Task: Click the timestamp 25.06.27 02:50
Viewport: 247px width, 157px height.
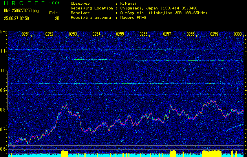Action: click(x=16, y=18)
